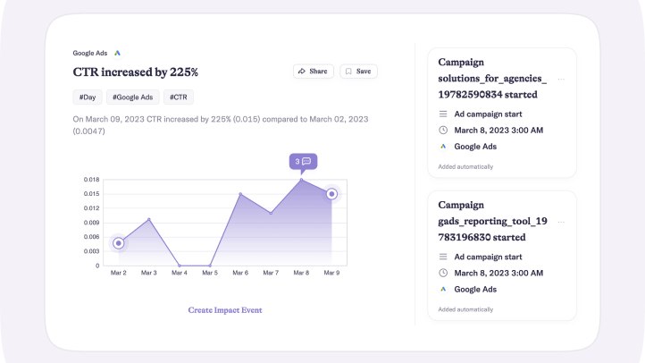
Task: Open options menu for solutions_for_agencies campaign
Action: tap(561, 79)
